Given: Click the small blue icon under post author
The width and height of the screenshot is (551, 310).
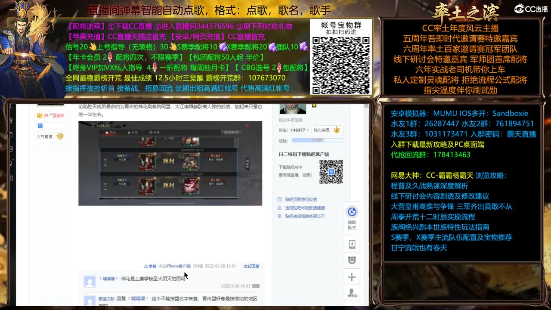Looking at the screenshot, I should [40, 126].
